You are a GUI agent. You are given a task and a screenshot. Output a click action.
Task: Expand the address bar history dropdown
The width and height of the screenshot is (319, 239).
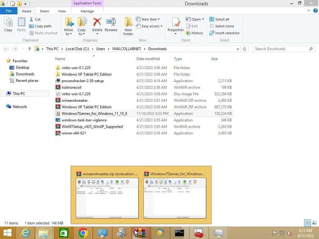pos(238,49)
